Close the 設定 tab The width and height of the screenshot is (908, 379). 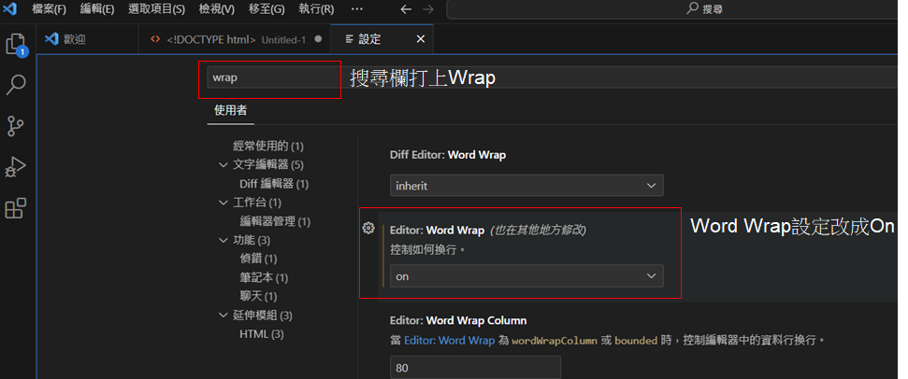(x=421, y=38)
